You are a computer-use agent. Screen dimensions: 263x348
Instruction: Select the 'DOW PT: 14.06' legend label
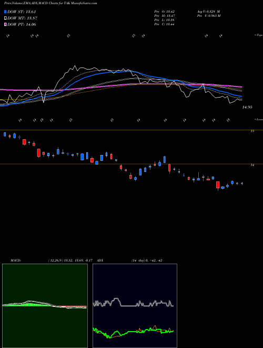[22, 24]
